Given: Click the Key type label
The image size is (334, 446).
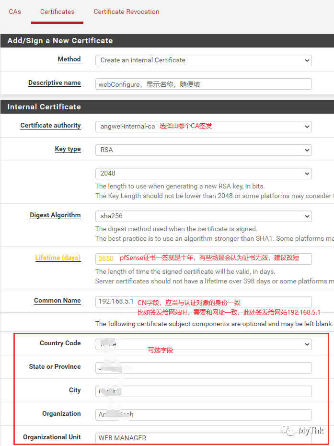Looking at the screenshot, I should click(x=68, y=149).
